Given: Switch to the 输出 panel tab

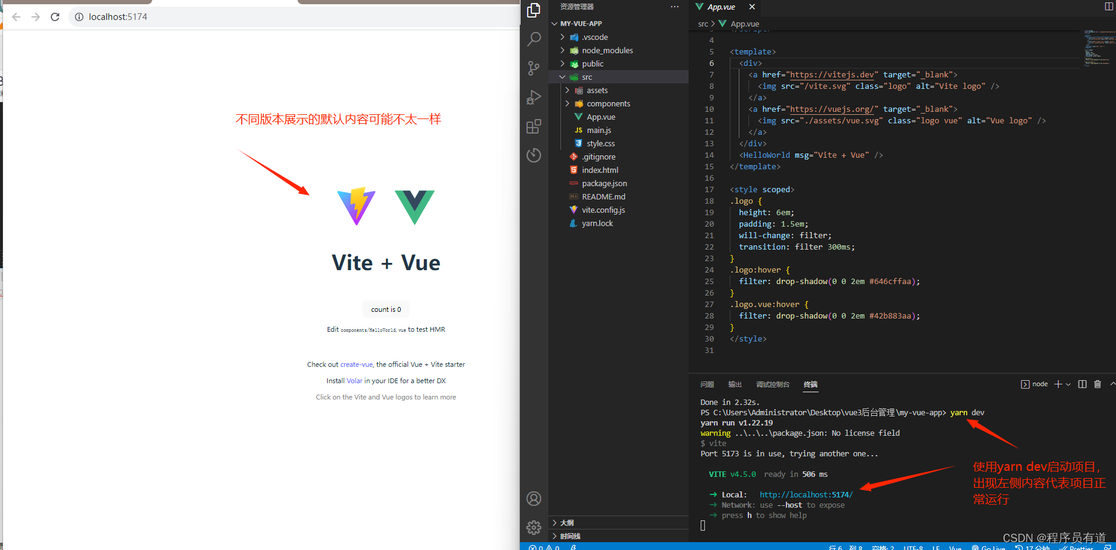Looking at the screenshot, I should click(735, 384).
